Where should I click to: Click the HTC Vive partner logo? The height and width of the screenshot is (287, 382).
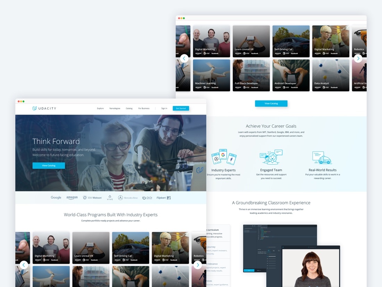[110, 198]
